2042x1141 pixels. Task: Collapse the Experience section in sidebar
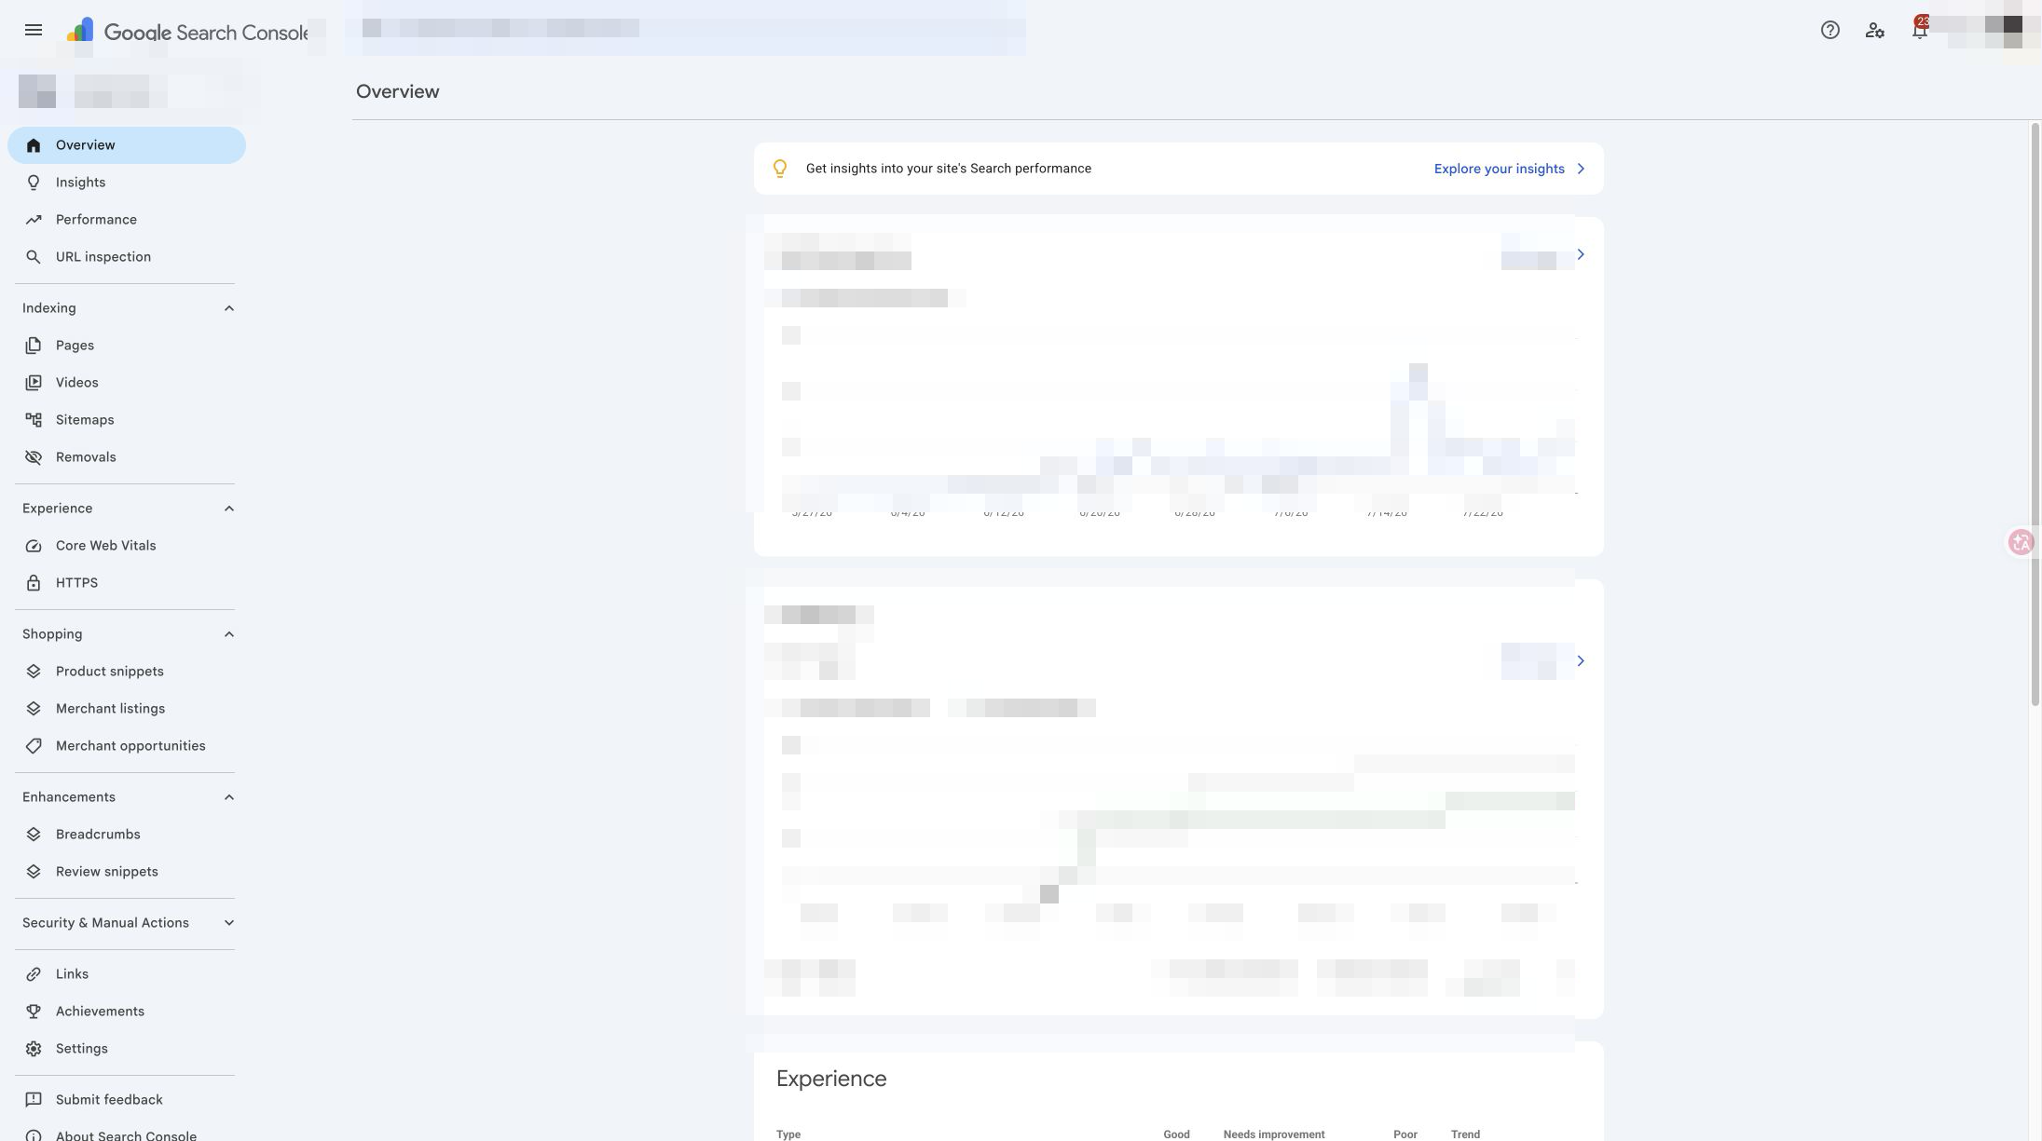[x=229, y=509]
